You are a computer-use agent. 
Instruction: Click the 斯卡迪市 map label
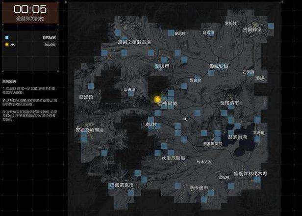tap(199, 188)
